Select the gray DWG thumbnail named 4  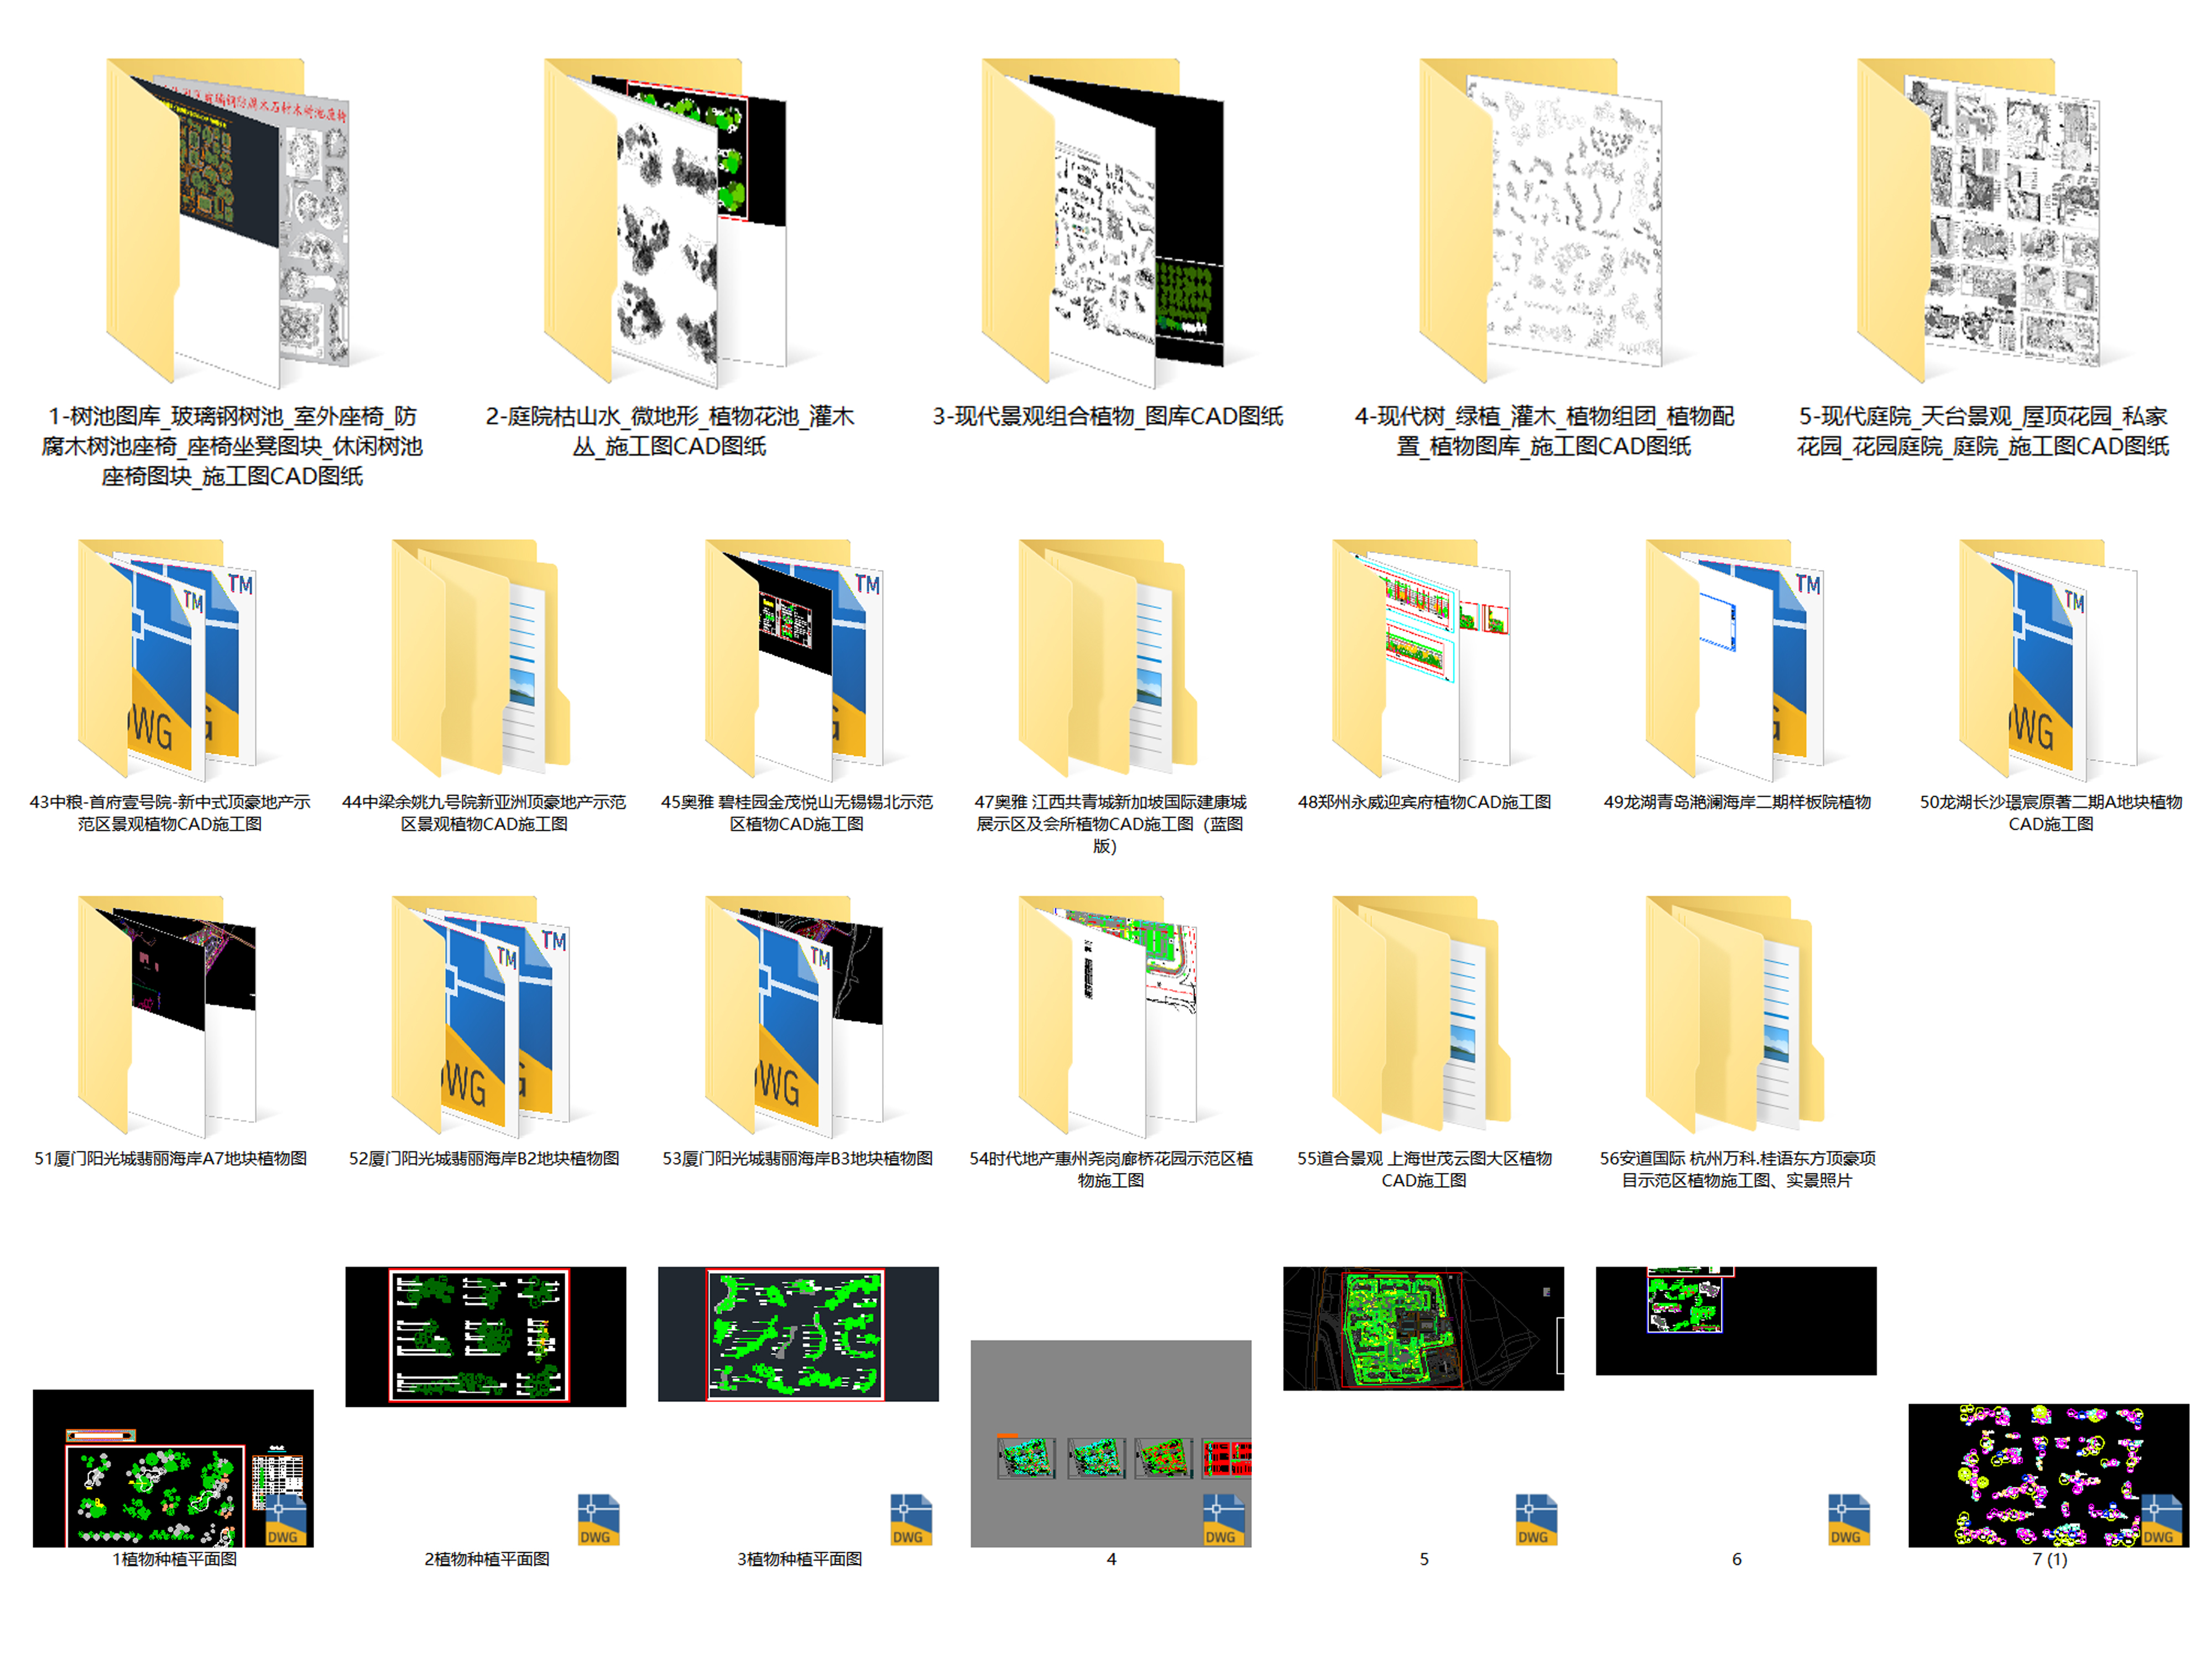(1110, 1443)
